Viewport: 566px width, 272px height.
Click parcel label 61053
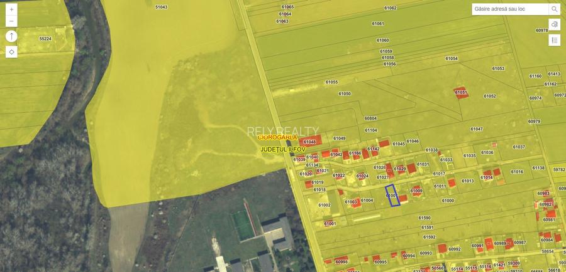pos(498,68)
